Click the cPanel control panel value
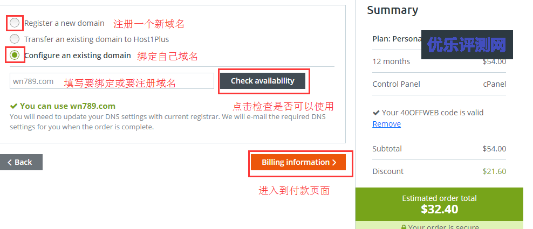 click(495, 84)
